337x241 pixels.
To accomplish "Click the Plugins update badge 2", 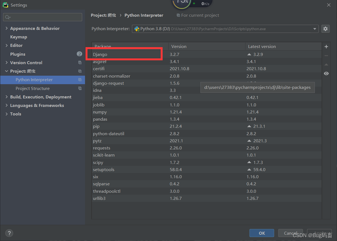I will (x=80, y=54).
